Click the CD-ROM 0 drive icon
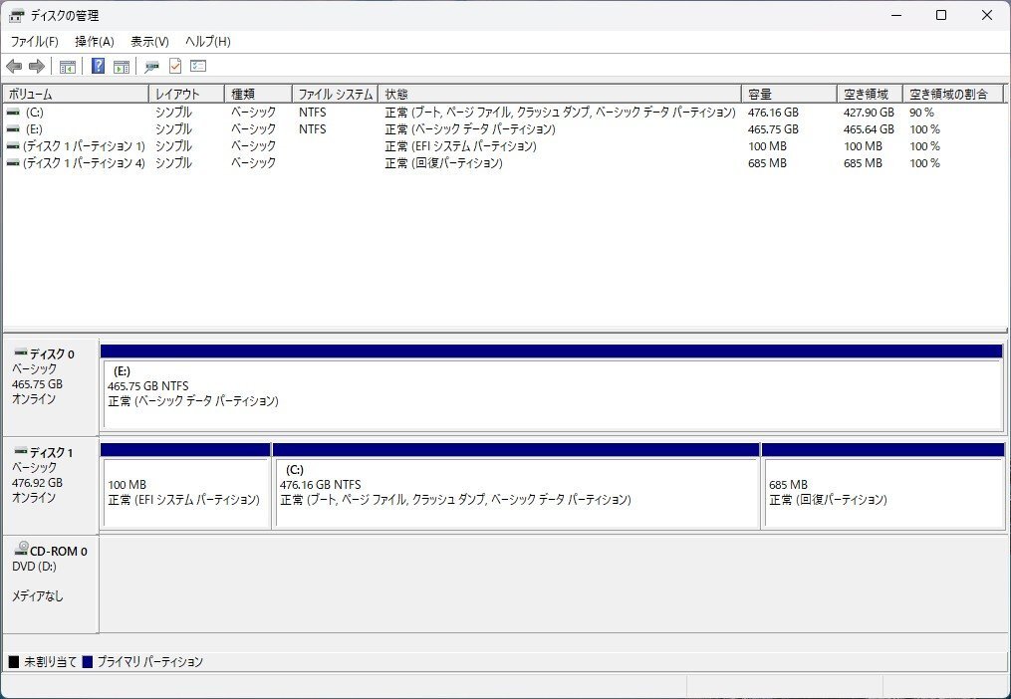 click(19, 550)
